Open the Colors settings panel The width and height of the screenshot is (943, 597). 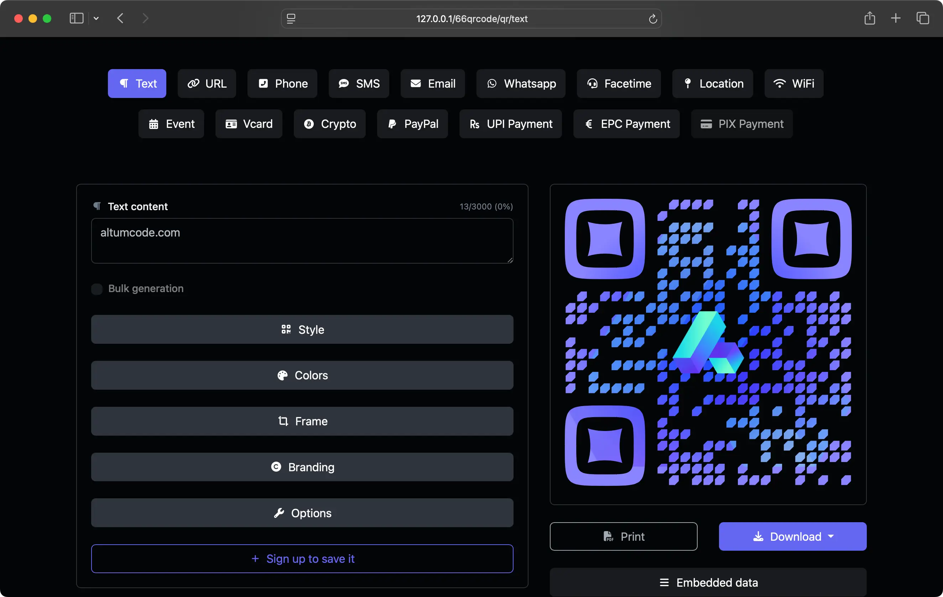[302, 375]
